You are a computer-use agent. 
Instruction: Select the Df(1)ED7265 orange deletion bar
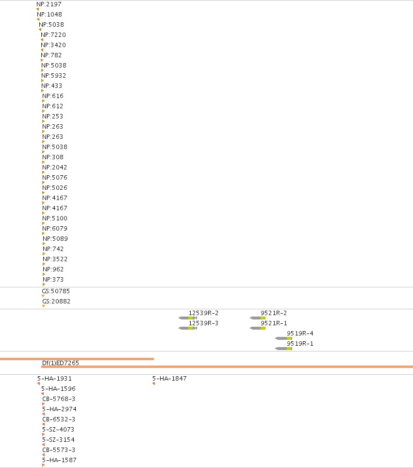pos(227,367)
